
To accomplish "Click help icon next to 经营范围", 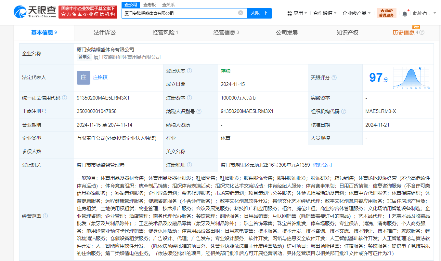I will pyautogui.click(x=45, y=216).
